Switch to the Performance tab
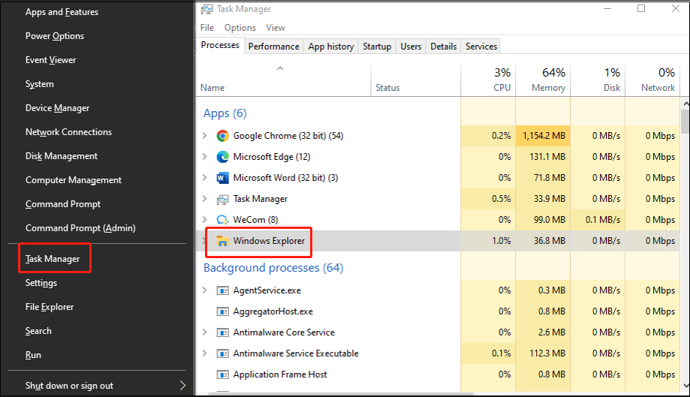Image resolution: width=690 pixels, height=397 pixels. 274,47
